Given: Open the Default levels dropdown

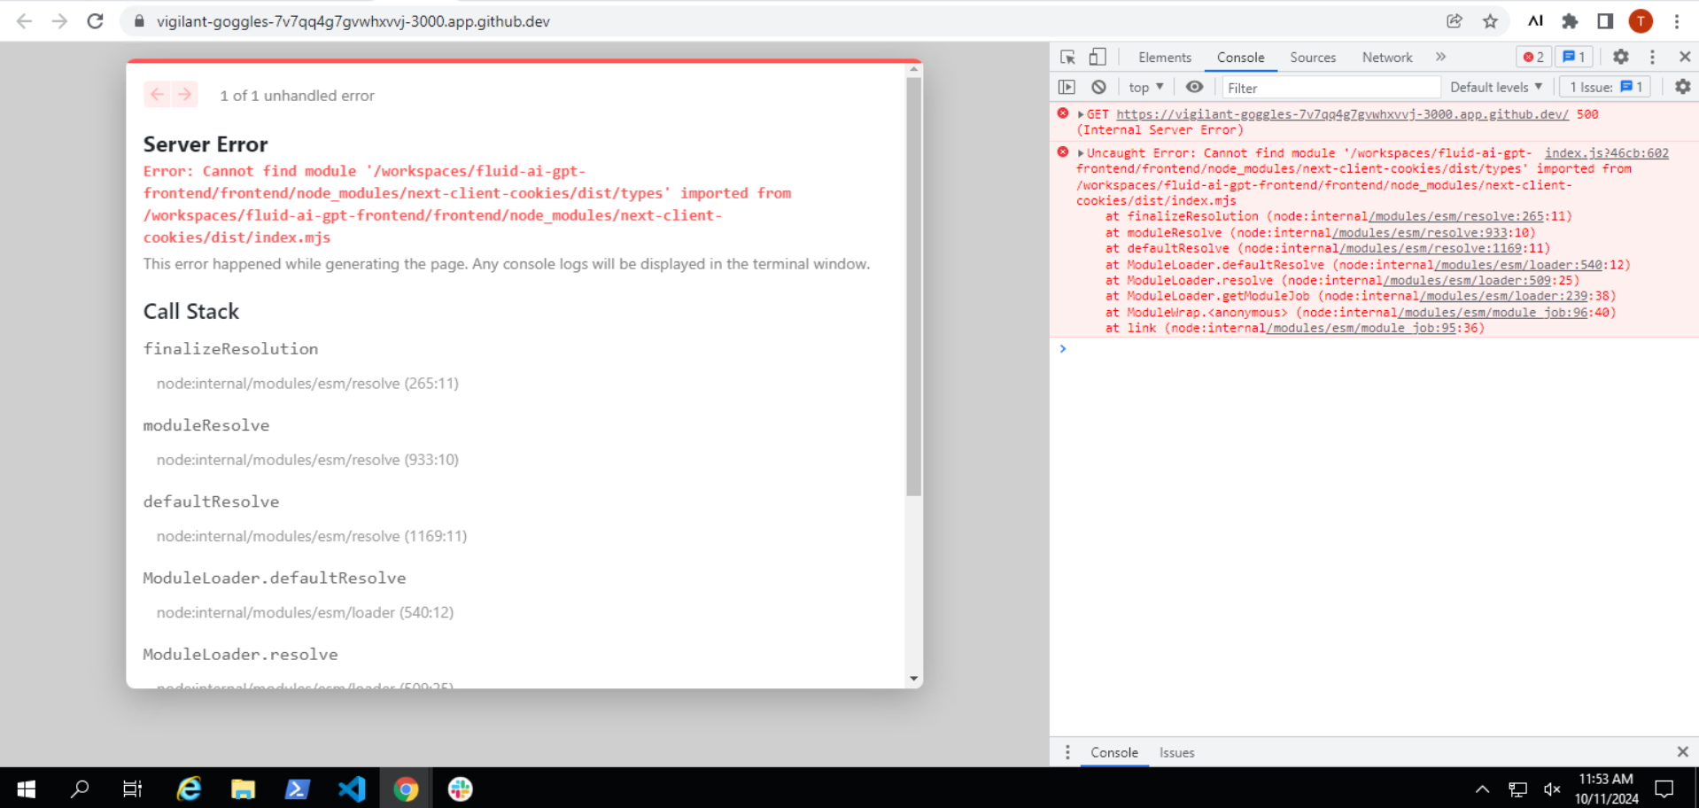Looking at the screenshot, I should pos(1495,87).
